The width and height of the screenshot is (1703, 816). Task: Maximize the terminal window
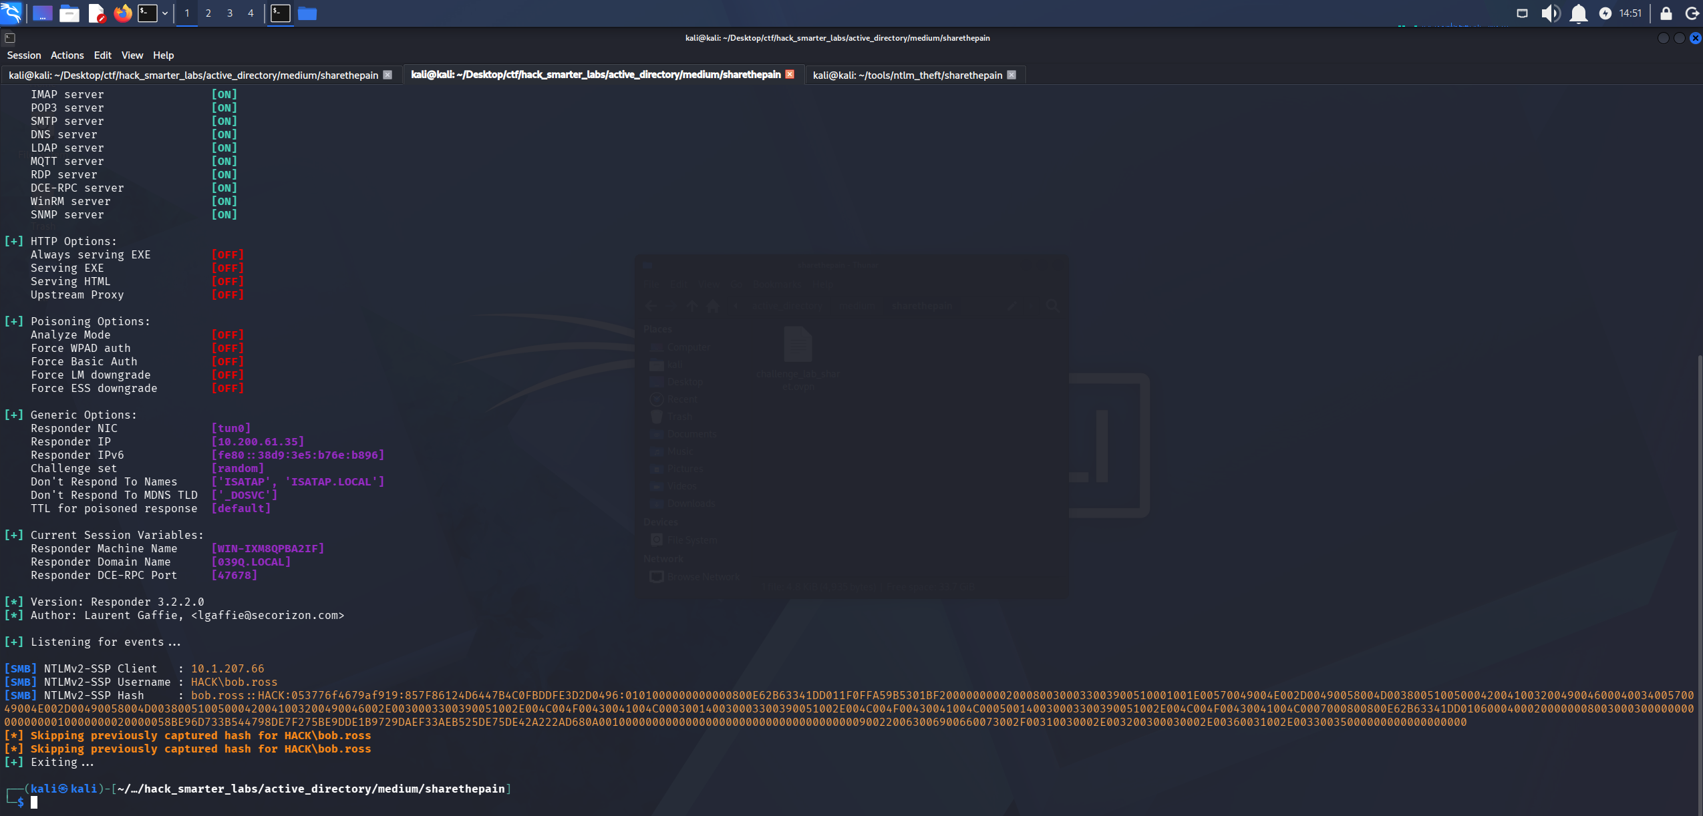click(1679, 38)
